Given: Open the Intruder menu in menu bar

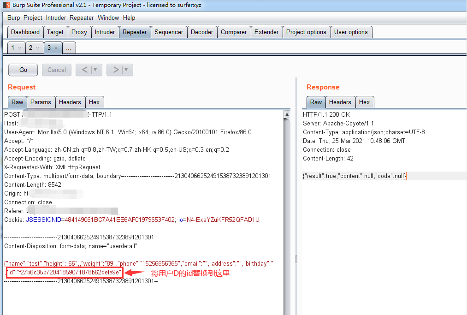Looking at the screenshot, I should (x=56, y=18).
